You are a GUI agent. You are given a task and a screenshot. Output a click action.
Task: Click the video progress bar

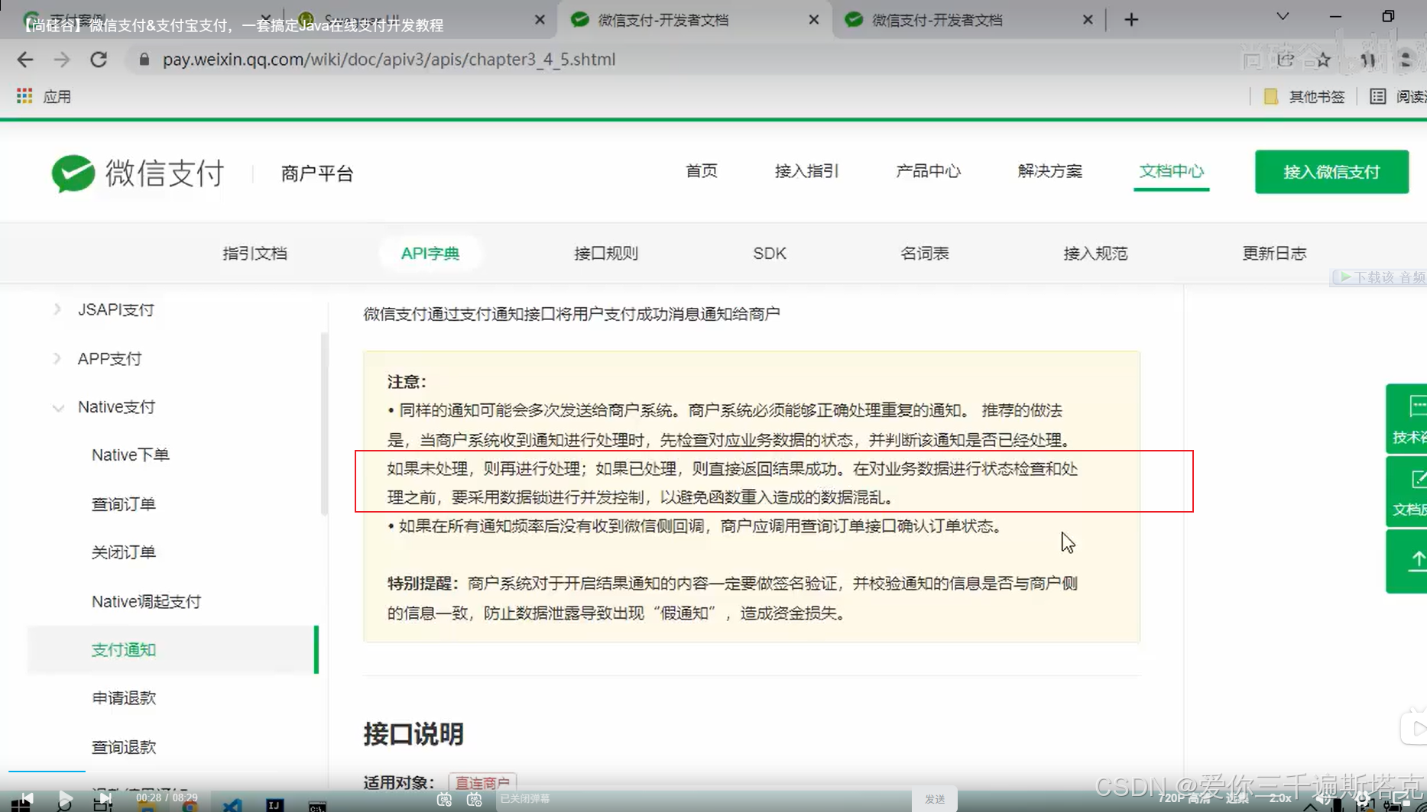[713, 772]
